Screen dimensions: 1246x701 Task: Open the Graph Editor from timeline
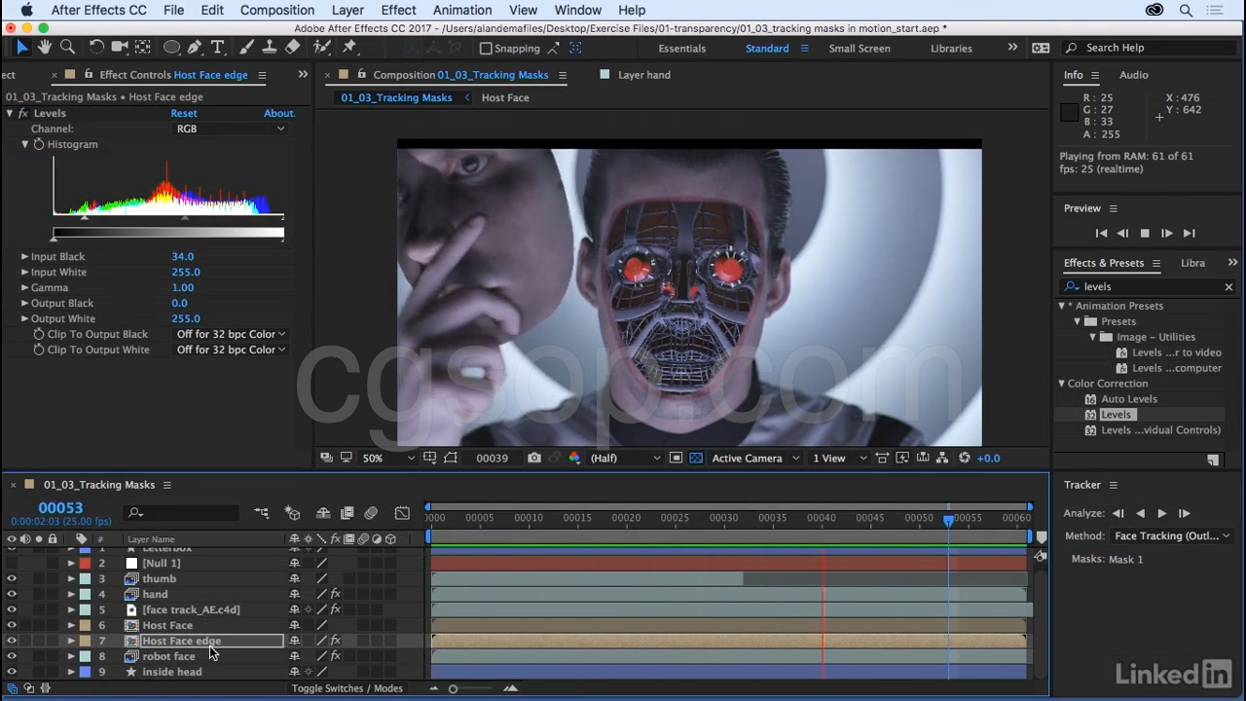tap(402, 513)
